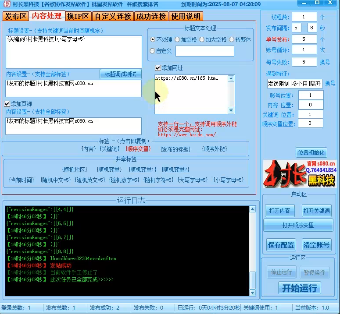Copy the {随机中文=5} tag
Image resolution: width=340 pixels, height=314 pixels.
coord(56,180)
